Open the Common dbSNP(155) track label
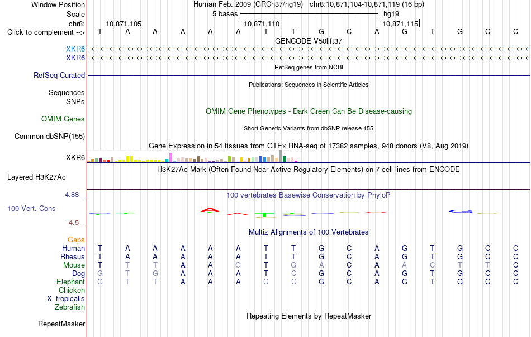 tap(50, 136)
